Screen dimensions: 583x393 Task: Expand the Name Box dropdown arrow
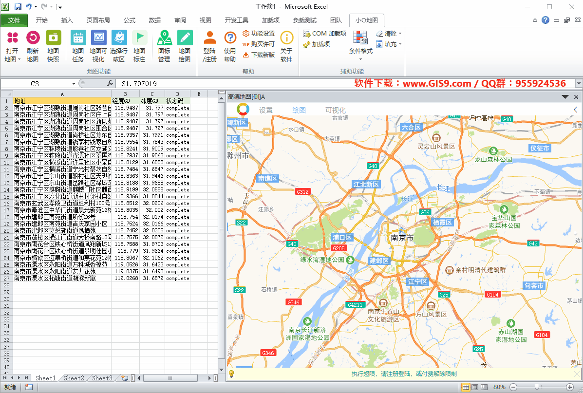pos(73,84)
